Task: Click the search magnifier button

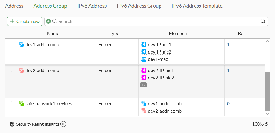Action: coord(263,21)
